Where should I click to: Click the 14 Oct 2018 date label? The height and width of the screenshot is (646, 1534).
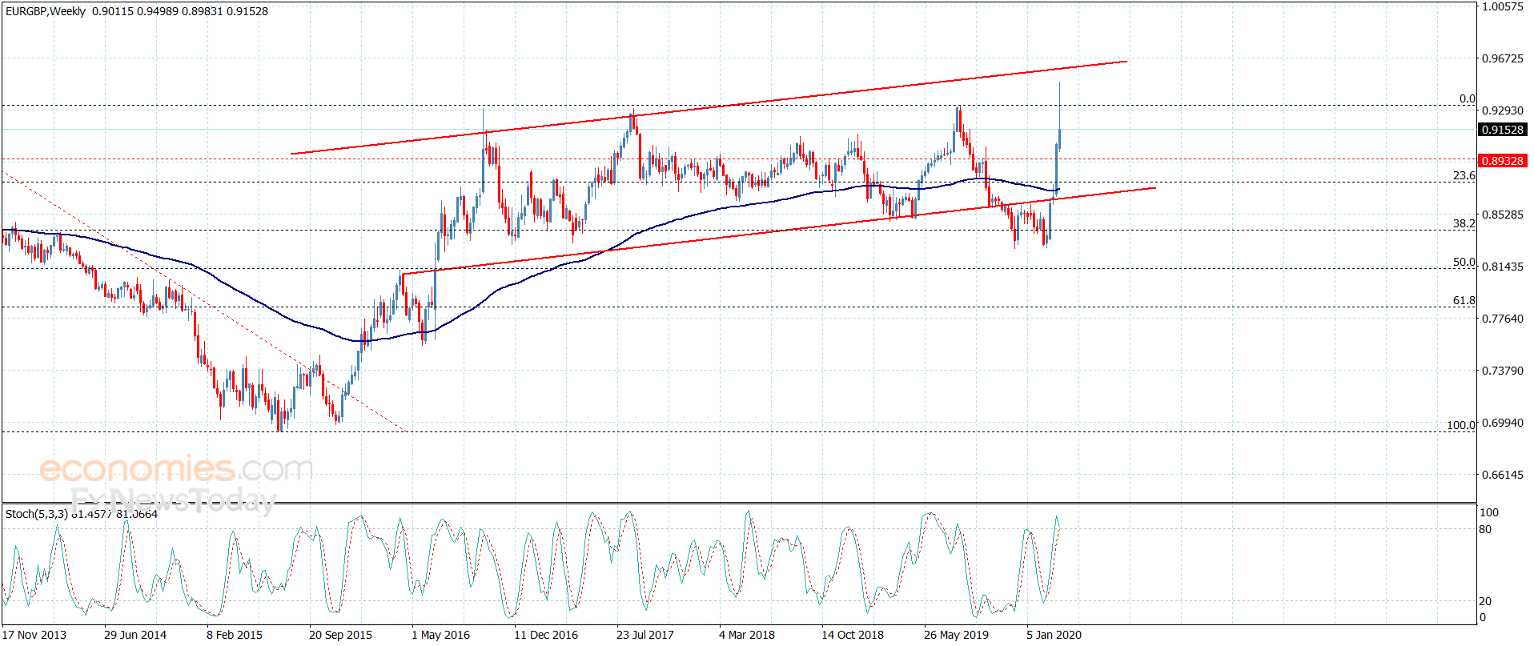point(853,635)
